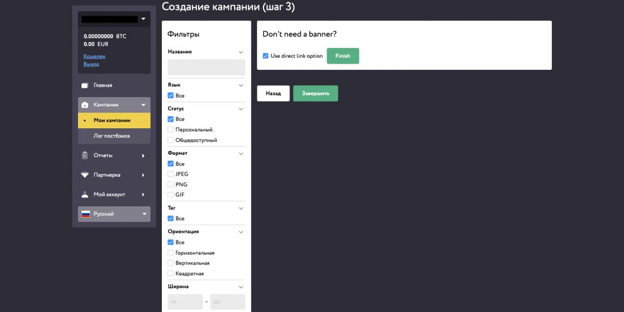Viewport: 624px width, 312px height.
Task: Click the Кампании sidebar icon
Action: tap(85, 105)
